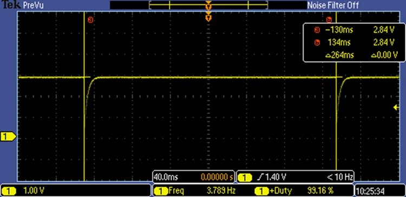Image resolution: width=406 pixels, height=197 pixels.
Task: Click channel 1 ground reference marker
Action: (8, 137)
